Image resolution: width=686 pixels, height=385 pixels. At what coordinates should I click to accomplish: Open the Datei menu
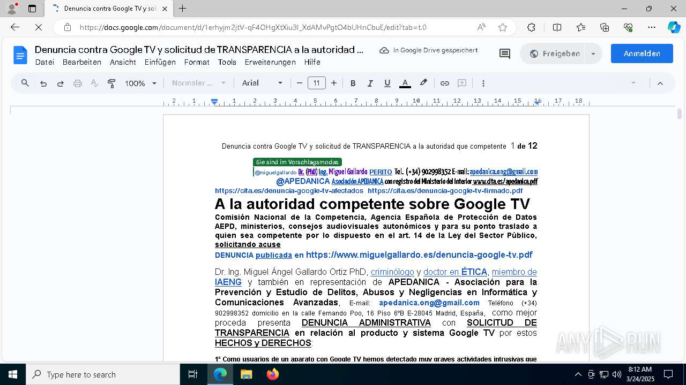[44, 62]
